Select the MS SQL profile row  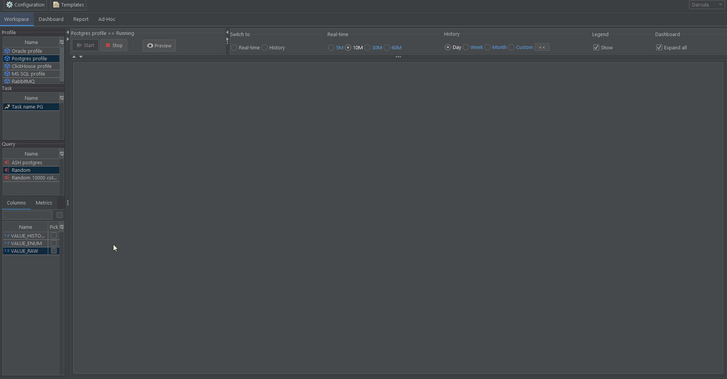(x=31, y=74)
